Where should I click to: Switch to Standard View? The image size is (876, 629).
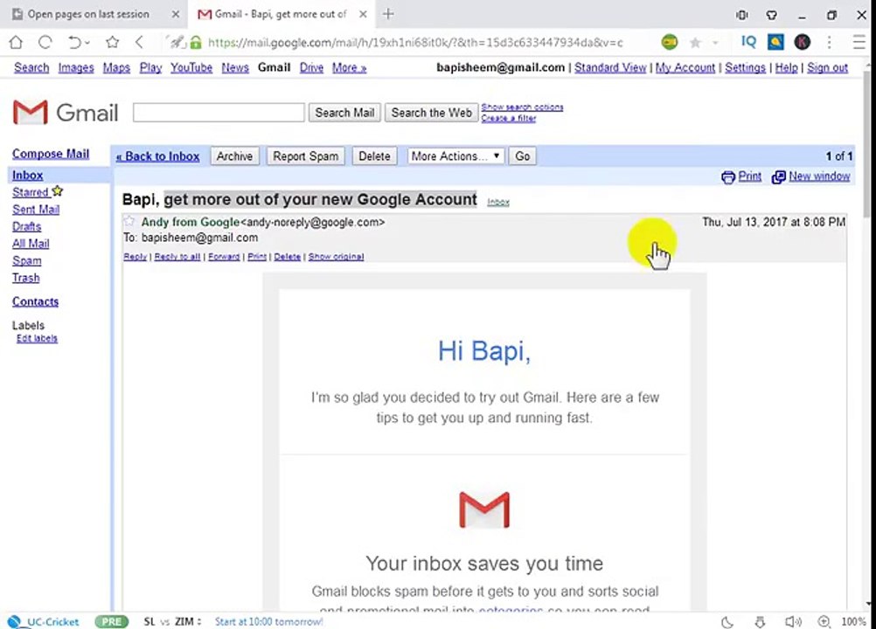[610, 67]
